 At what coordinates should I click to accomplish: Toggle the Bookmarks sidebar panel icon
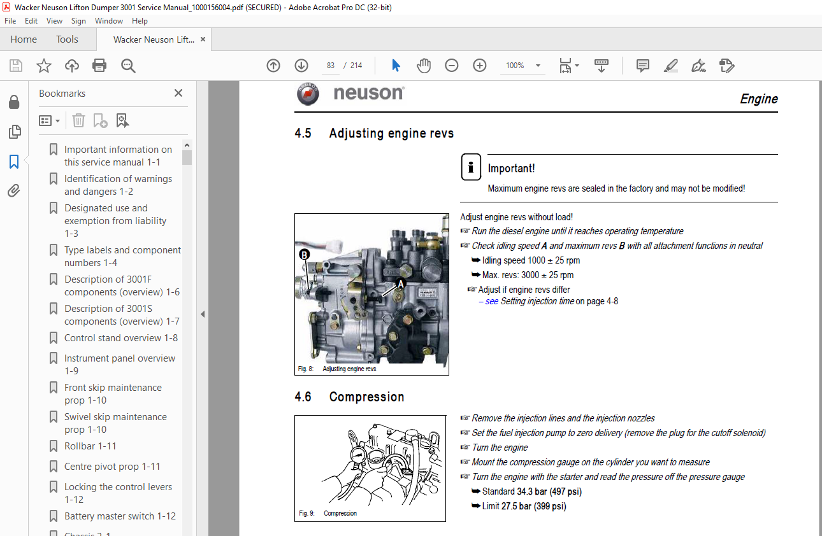pyautogui.click(x=13, y=162)
